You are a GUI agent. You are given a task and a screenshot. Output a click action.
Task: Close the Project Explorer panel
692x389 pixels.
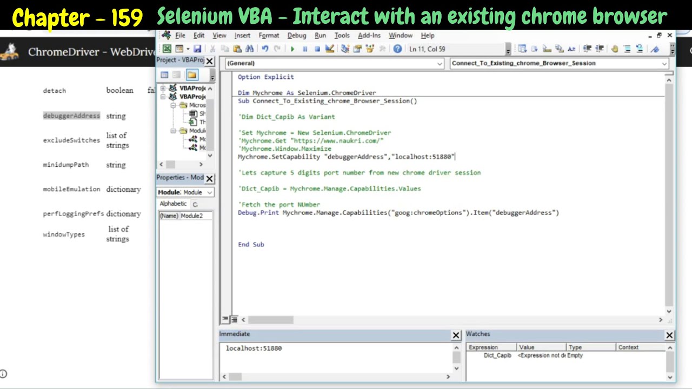[x=209, y=61]
